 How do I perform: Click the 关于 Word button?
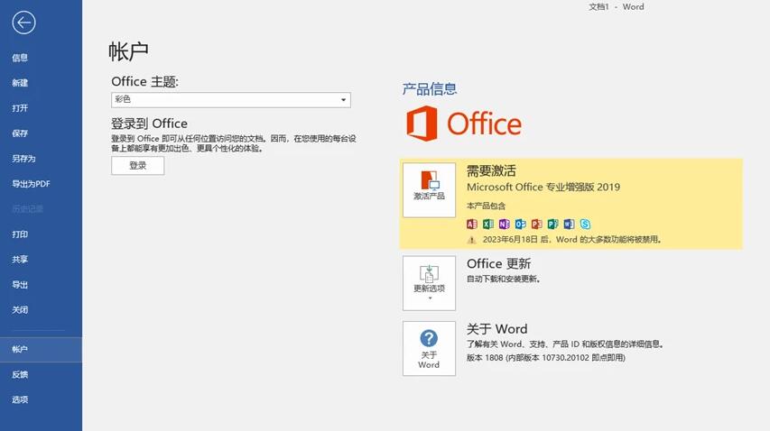click(x=429, y=349)
